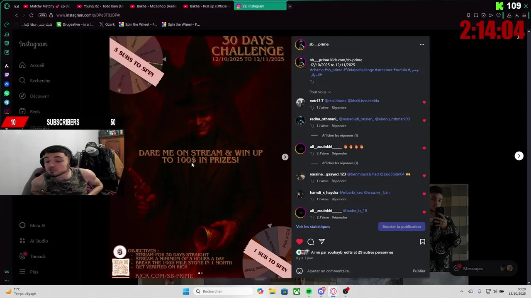Go to next carousel image arrow
Viewport: 531px width, 298px height.
[285, 157]
